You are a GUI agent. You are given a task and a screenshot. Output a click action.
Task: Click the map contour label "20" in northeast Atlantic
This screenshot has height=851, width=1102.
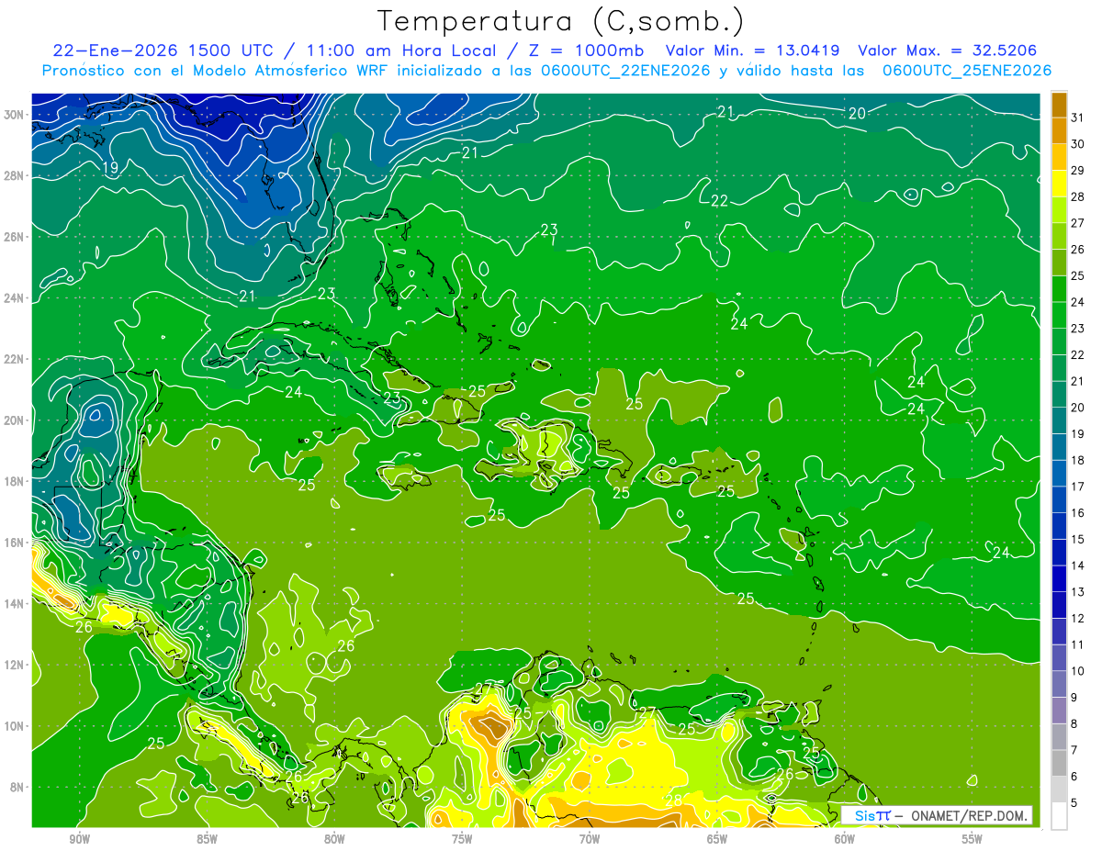[x=857, y=113]
